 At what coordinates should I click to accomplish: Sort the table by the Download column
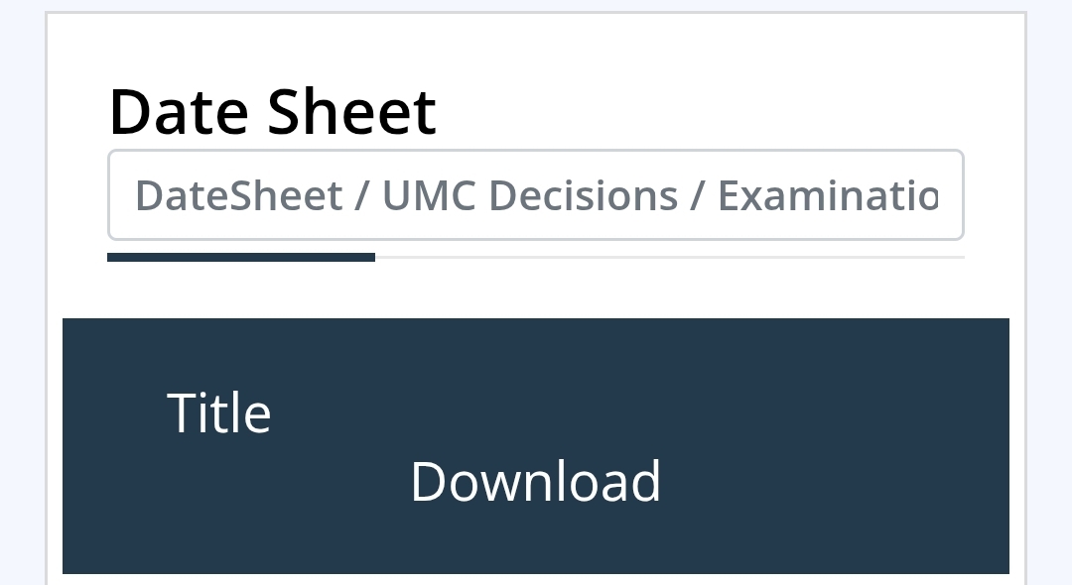tap(535, 481)
